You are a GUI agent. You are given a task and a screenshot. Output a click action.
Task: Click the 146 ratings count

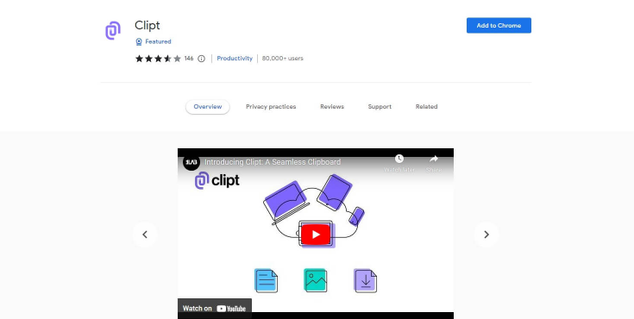click(x=189, y=59)
